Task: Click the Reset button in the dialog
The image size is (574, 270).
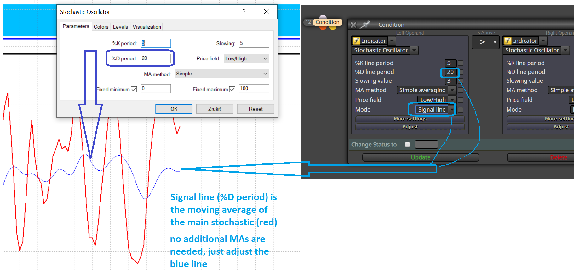Action: click(255, 109)
